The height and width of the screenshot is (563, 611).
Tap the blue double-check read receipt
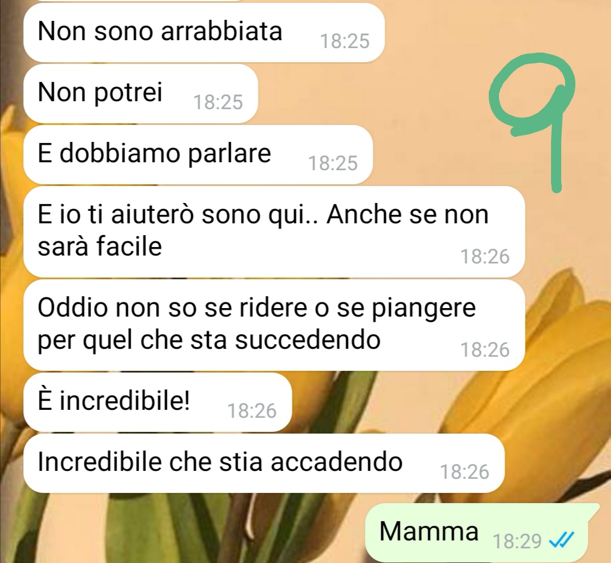561,540
